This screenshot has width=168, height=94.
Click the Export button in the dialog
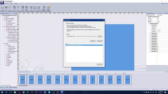coord(93,41)
